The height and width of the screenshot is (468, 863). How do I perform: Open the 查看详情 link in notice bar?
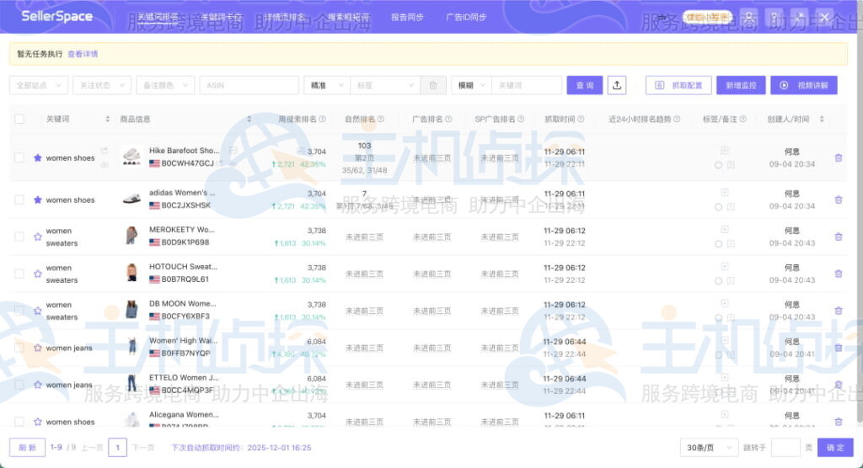83,54
